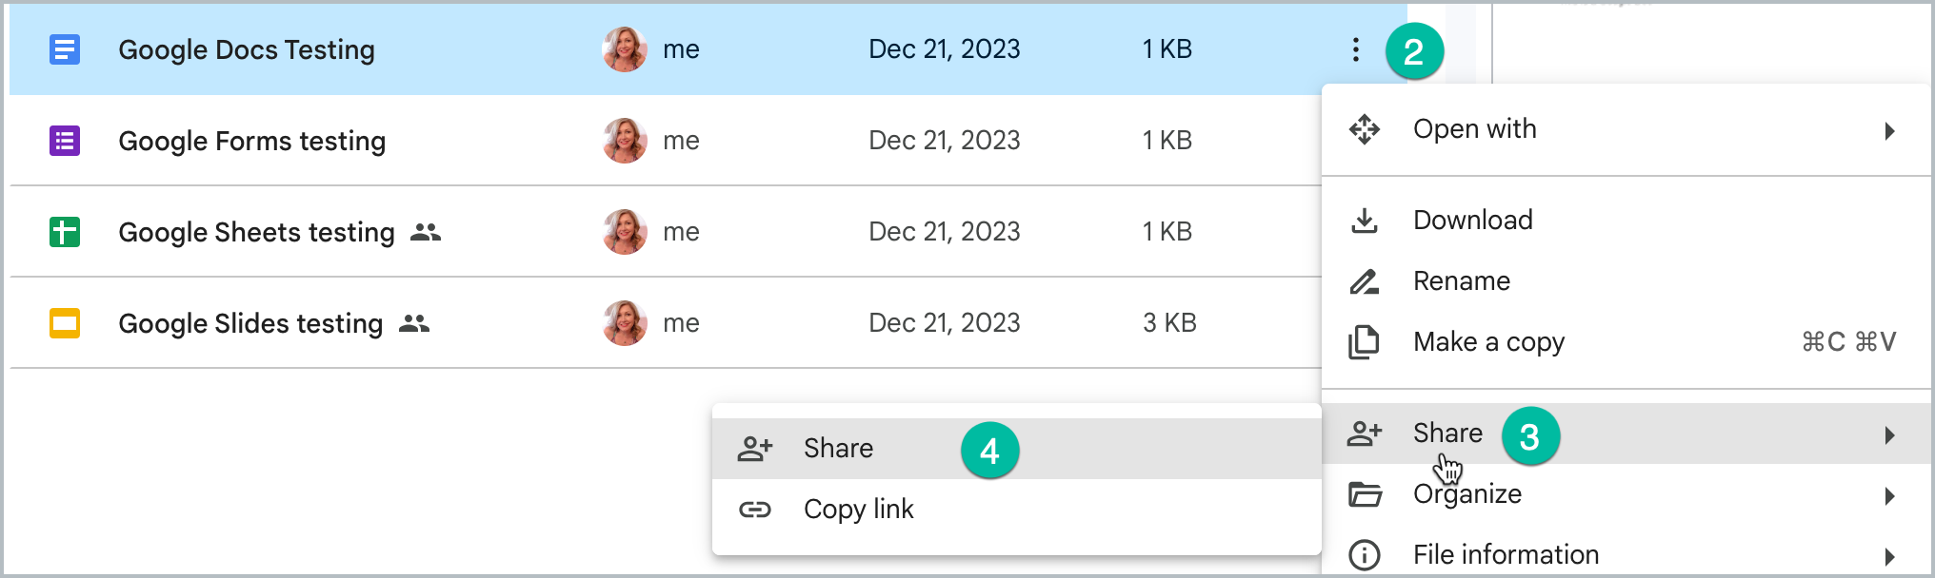This screenshot has height=578, width=1935.
Task: Click the shared-people icon beside Google Slides testing
Action: click(414, 323)
